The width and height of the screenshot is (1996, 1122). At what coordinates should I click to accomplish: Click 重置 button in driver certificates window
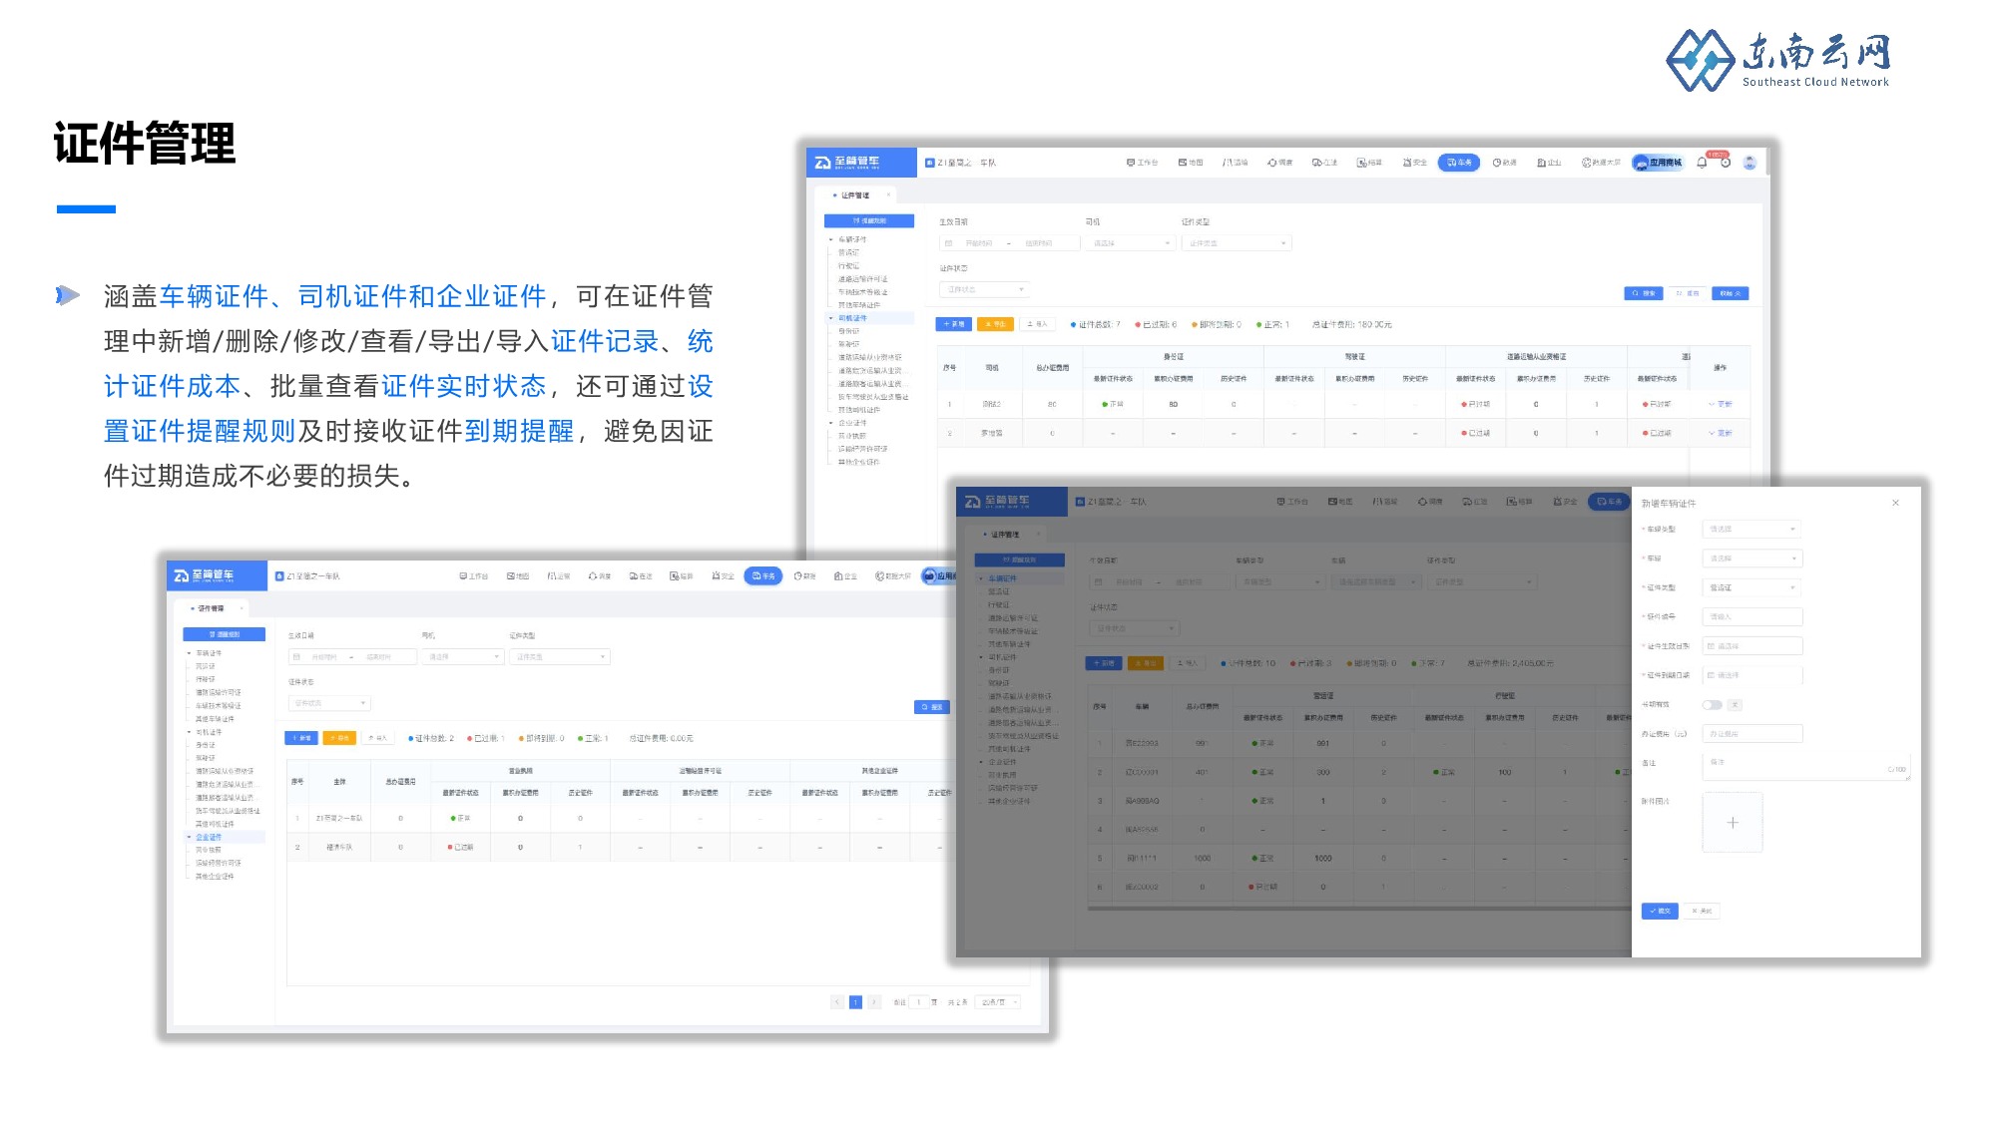click(x=1687, y=293)
